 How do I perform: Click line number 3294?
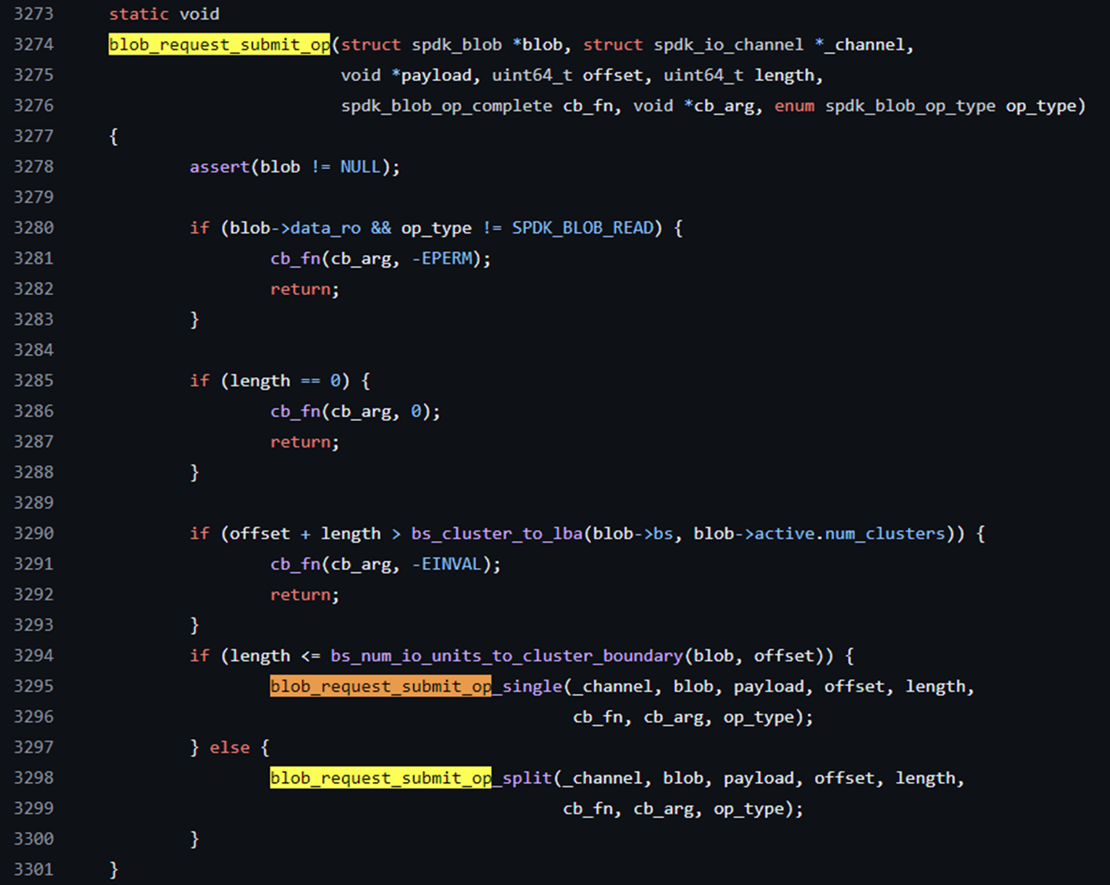[x=34, y=655]
